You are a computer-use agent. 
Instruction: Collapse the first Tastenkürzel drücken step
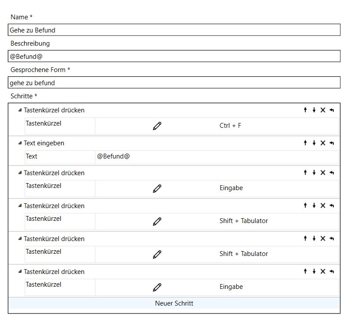click(x=20, y=110)
